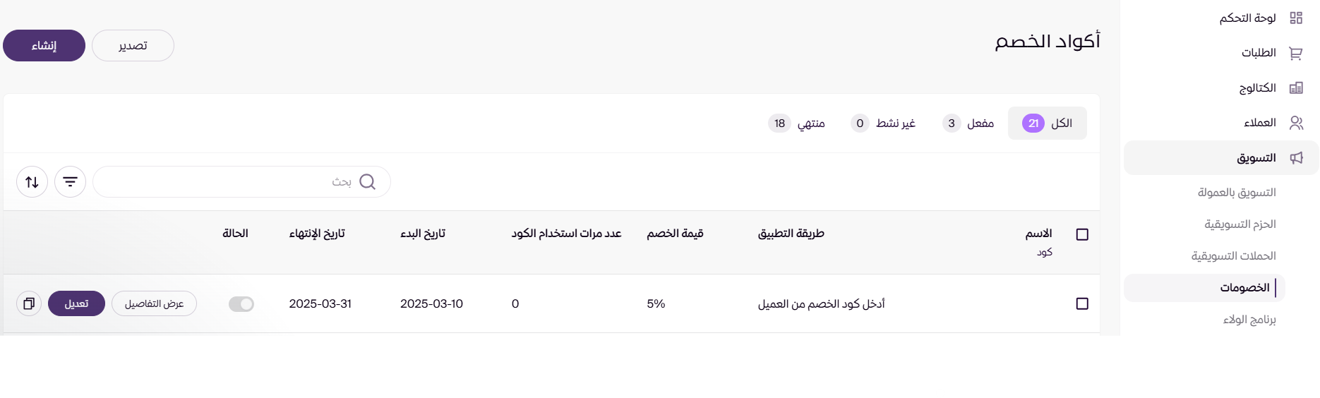1320x398 pixels.
Task: Click the بحث search field
Action: 226,182
